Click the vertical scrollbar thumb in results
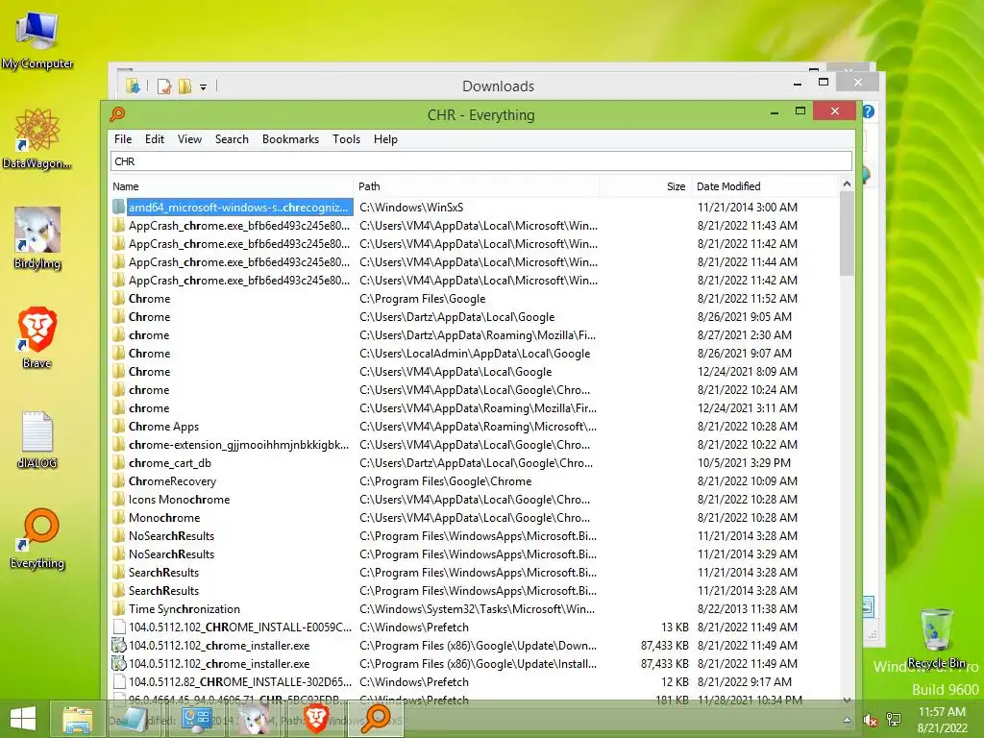The height and width of the screenshot is (738, 984). (x=847, y=234)
